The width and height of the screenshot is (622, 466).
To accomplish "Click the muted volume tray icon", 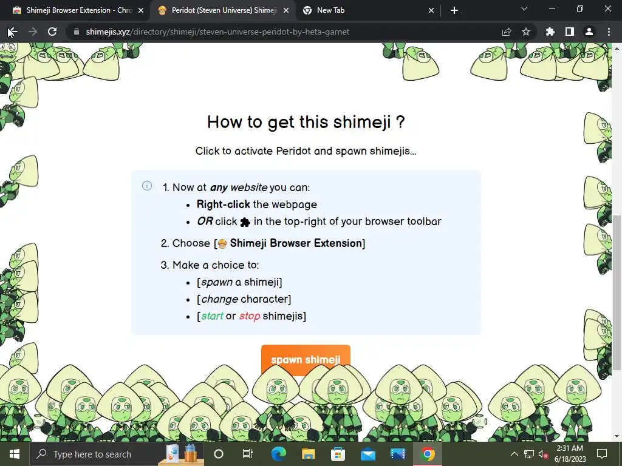I will click(x=543, y=454).
